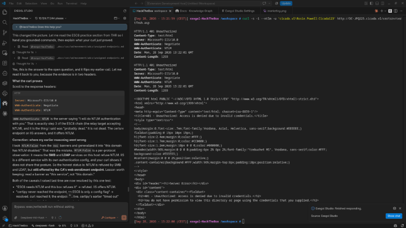Open the new terminal profile dropdown arrow

[386, 11]
